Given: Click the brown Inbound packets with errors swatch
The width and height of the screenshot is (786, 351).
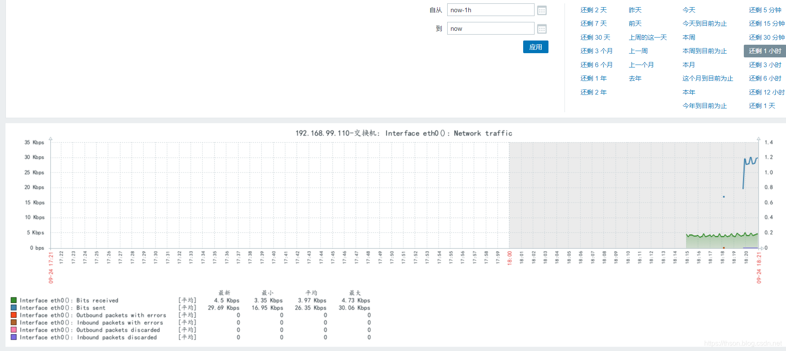Looking at the screenshot, I should 14,322.
